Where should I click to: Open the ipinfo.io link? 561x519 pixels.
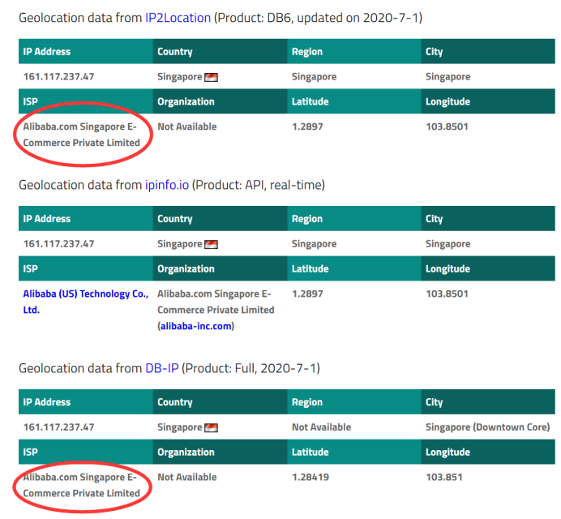[167, 185]
